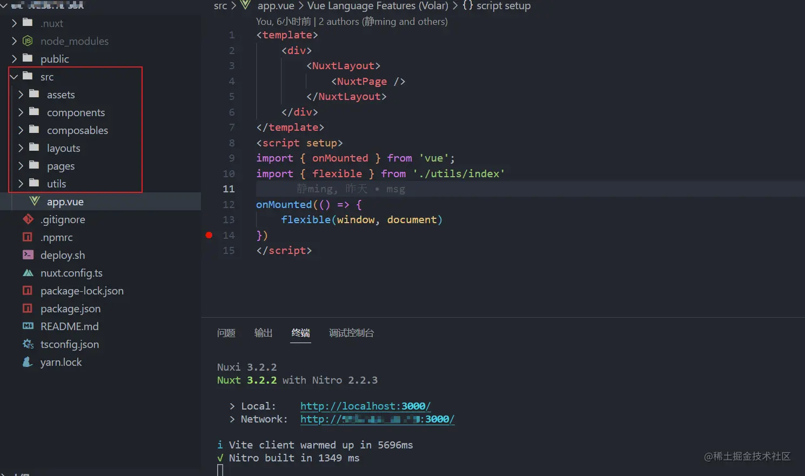This screenshot has height=476, width=805.
Task: Click the assets folder icon
Action: click(34, 94)
